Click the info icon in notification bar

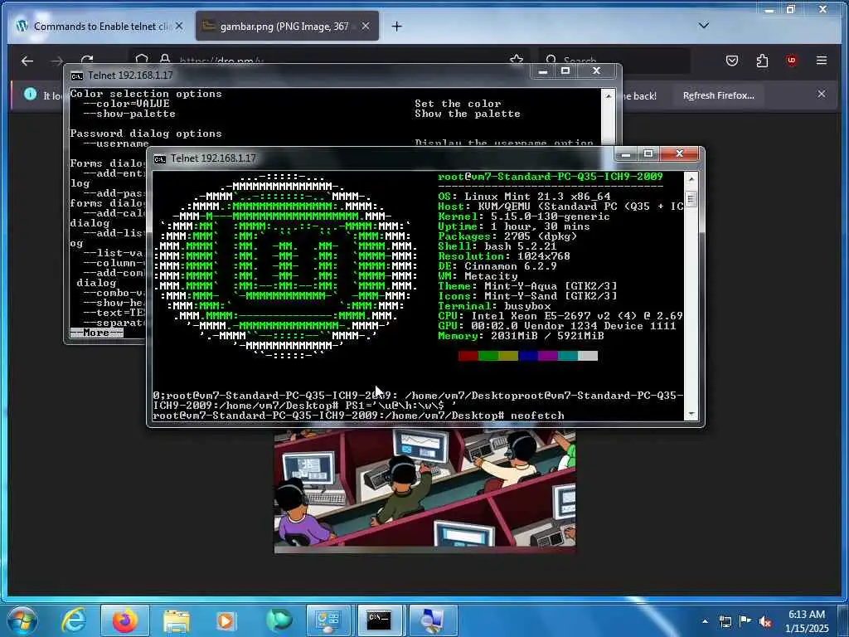[x=31, y=95]
